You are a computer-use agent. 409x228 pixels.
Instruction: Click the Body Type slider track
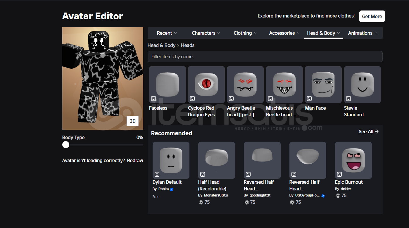[103, 145]
